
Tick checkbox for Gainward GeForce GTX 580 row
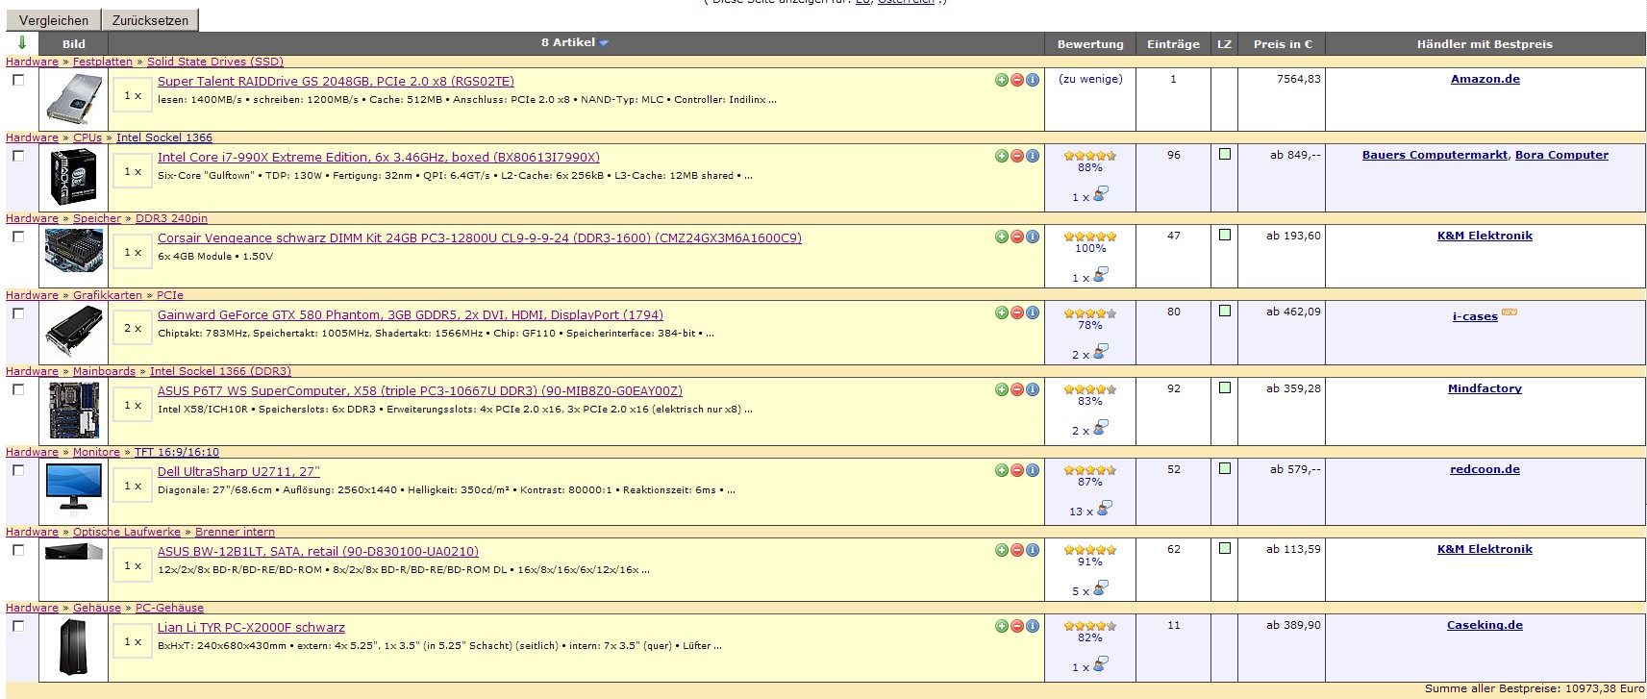tap(18, 313)
